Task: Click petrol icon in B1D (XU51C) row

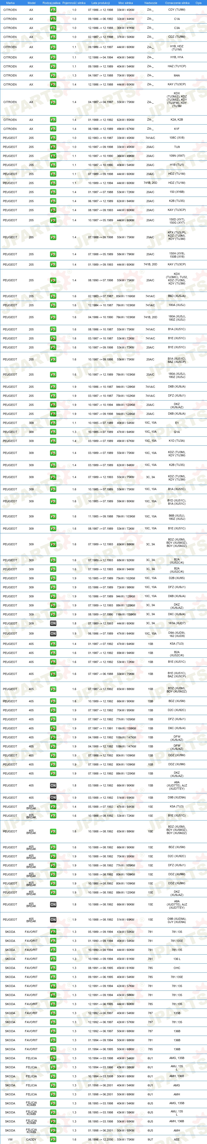Action: point(53,501)
